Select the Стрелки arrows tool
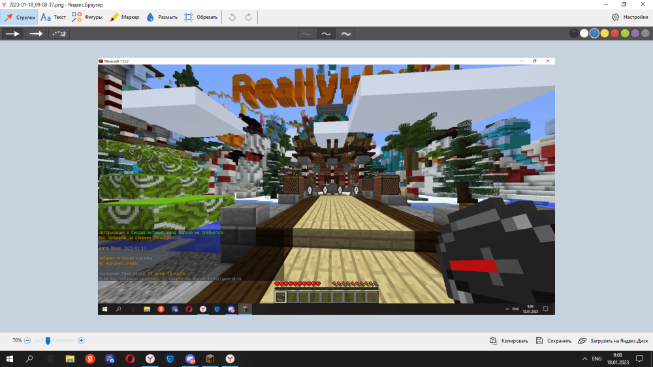 19,17
